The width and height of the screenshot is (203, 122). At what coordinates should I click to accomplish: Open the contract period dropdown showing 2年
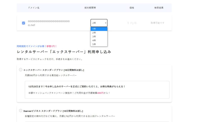(99, 23)
